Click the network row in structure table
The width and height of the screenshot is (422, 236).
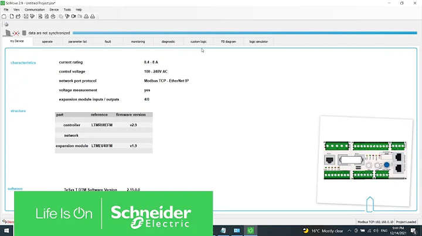tap(104, 136)
